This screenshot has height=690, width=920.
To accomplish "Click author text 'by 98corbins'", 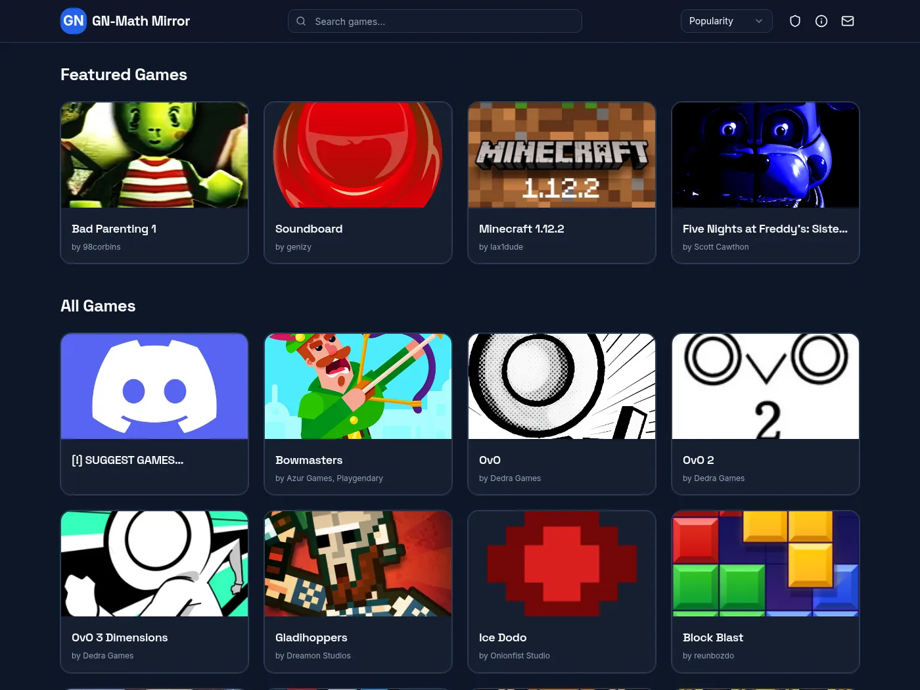I will pos(96,247).
